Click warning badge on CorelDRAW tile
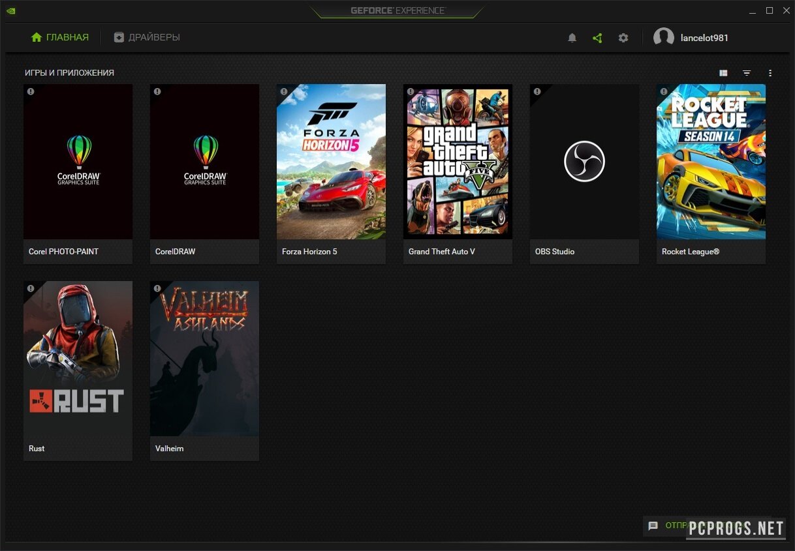Screen dimensions: 795x551 [x=157, y=92]
